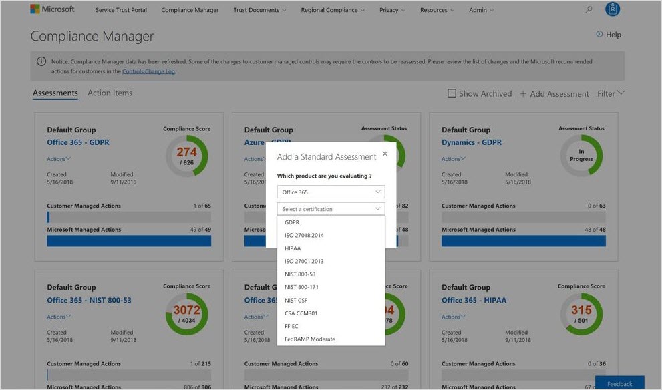662x390 pixels.
Task: Open the certification selection dropdown
Action: click(x=330, y=208)
